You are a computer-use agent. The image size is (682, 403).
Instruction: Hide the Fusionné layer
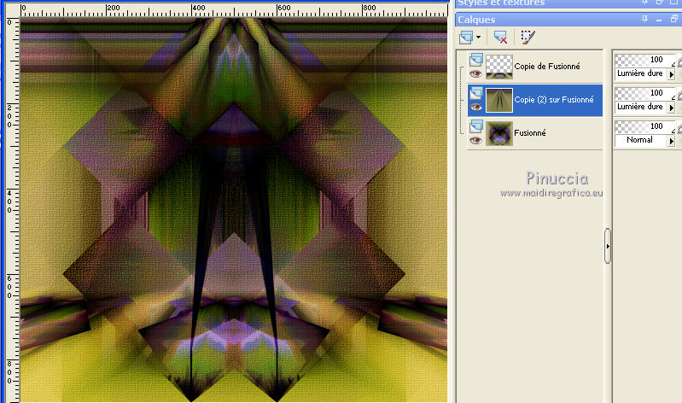[475, 140]
